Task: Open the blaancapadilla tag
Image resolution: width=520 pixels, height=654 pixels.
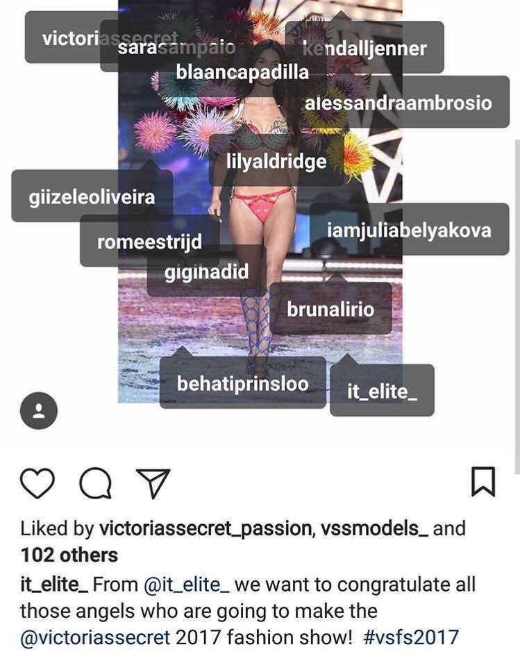Action: pyautogui.click(x=243, y=72)
